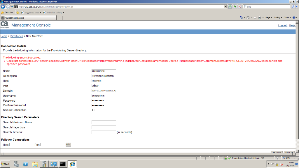
Task: Open the address bar history dropdown
Action: pos(225,7)
